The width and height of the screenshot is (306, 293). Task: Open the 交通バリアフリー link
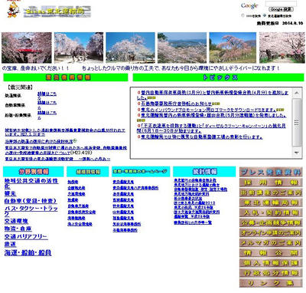coord(26,236)
